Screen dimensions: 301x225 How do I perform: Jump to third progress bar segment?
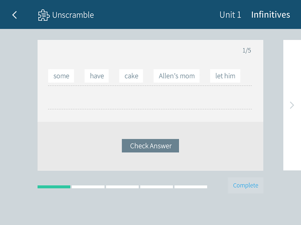122,187
